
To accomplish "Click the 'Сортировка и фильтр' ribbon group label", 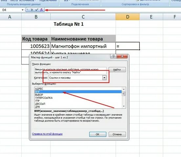I will tap(135, 4).
